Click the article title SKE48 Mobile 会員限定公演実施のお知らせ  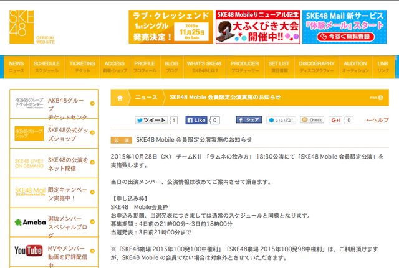pyautogui.click(x=194, y=140)
